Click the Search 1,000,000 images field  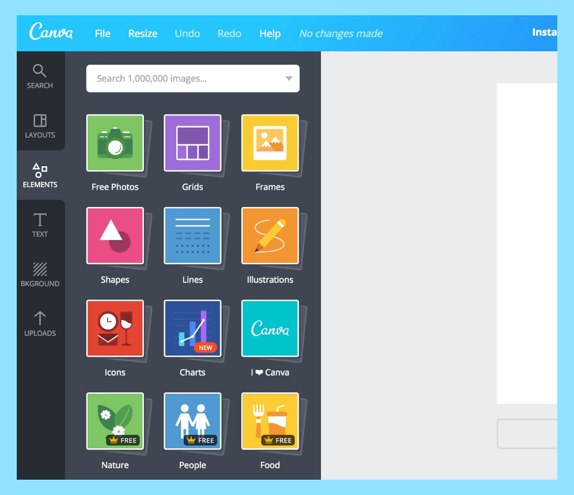click(x=193, y=78)
